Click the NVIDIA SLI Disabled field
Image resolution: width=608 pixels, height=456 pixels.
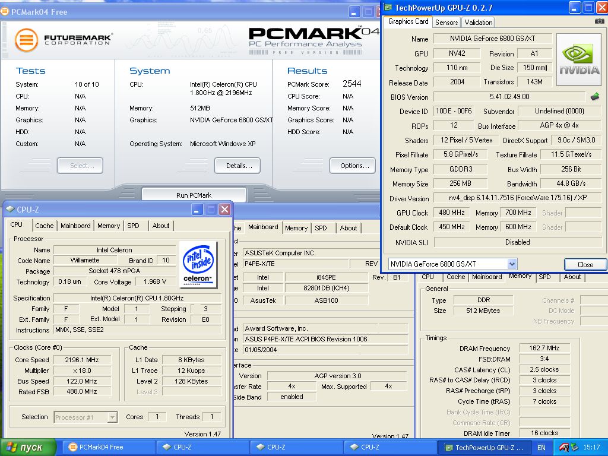518,242
